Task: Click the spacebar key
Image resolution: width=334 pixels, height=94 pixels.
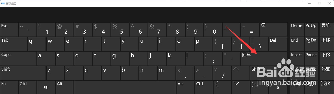Action: coord(125,87)
